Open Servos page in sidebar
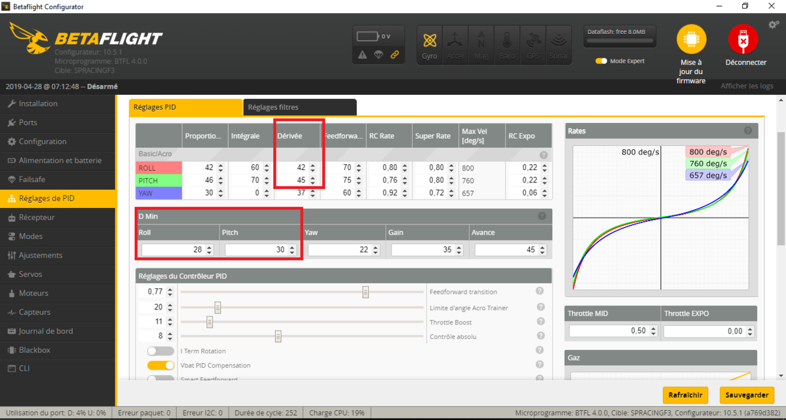 point(58,274)
